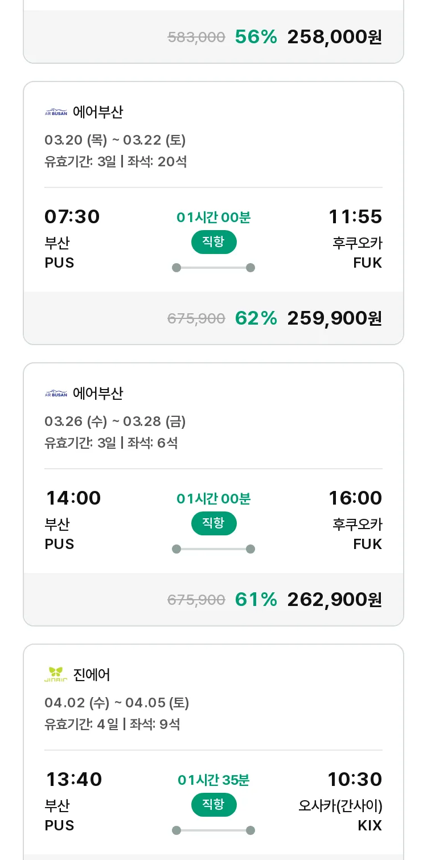Tap the 직항 badge on 14:00 flight
Screen dimensions: 427x860
point(213,523)
